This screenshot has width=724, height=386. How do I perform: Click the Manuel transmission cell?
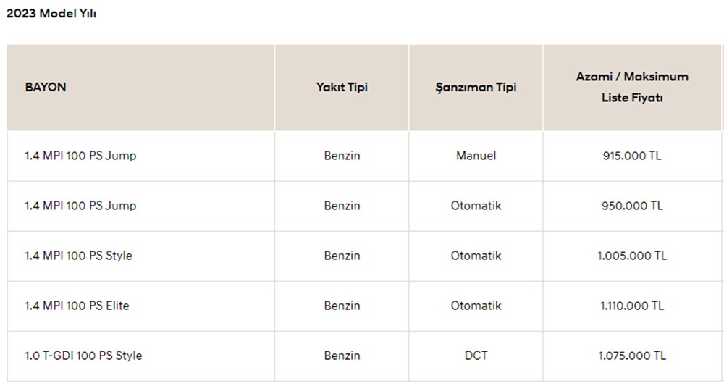[x=476, y=156]
